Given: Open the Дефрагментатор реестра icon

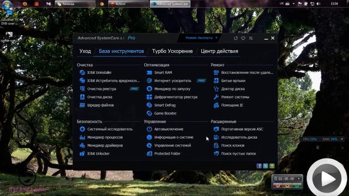Looking at the screenshot, I should 149,97.
